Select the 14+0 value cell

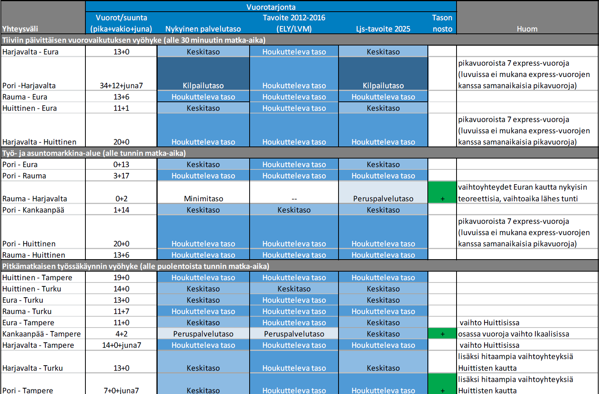pos(122,289)
